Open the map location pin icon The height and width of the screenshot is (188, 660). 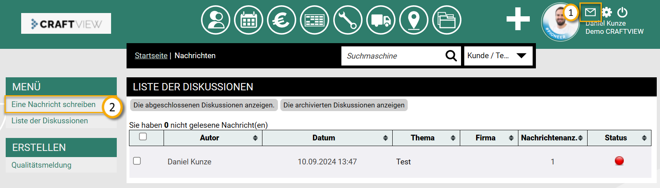click(x=414, y=20)
